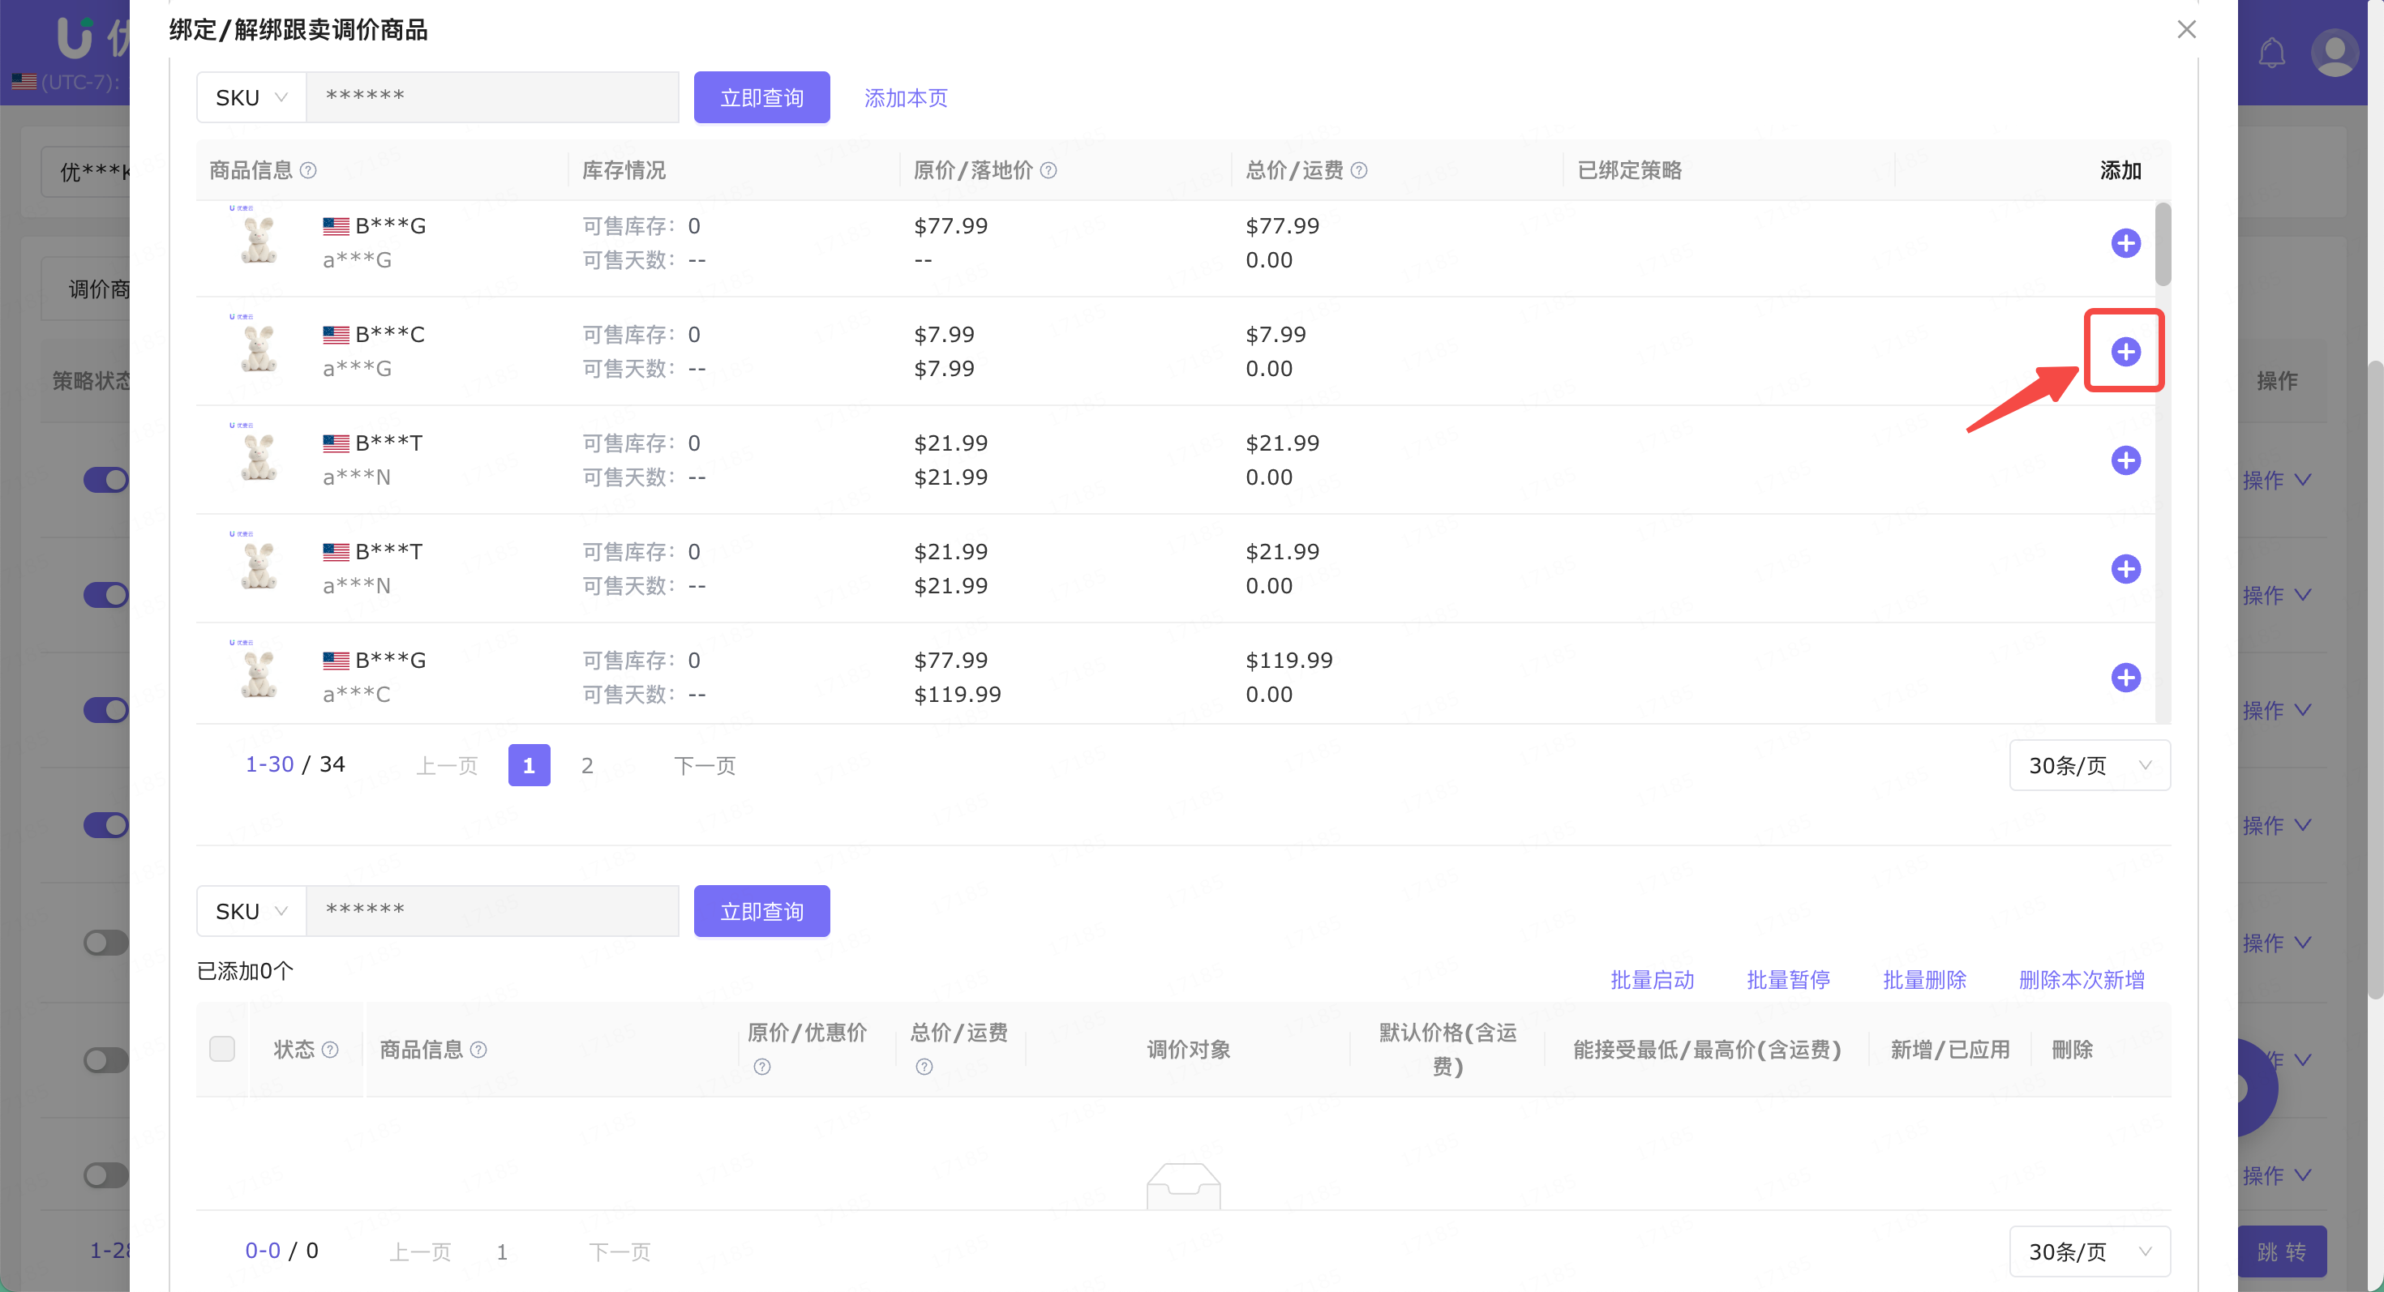Click the 批量启动 link
Viewport: 2384px width, 1292px height.
1651,979
